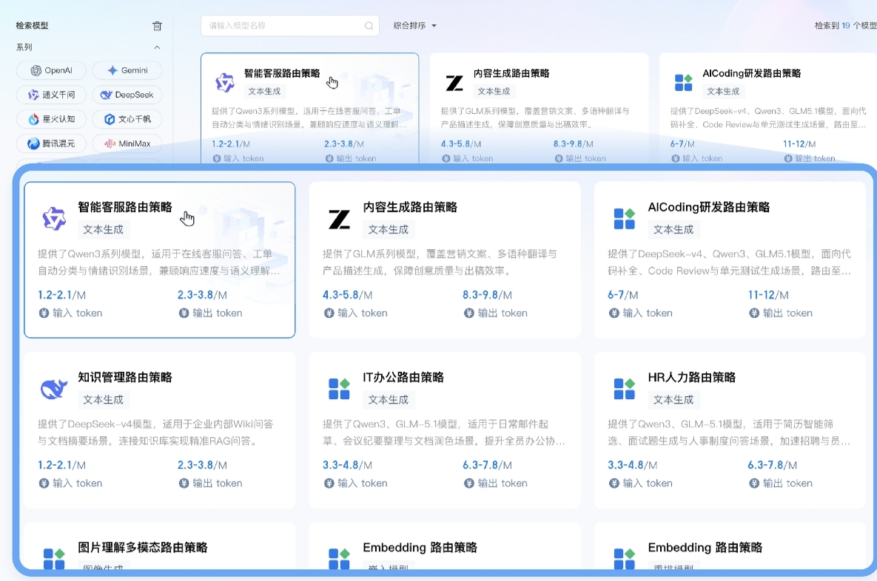Click the 文本生成 tag on HR人力路由策略 card

[673, 400]
